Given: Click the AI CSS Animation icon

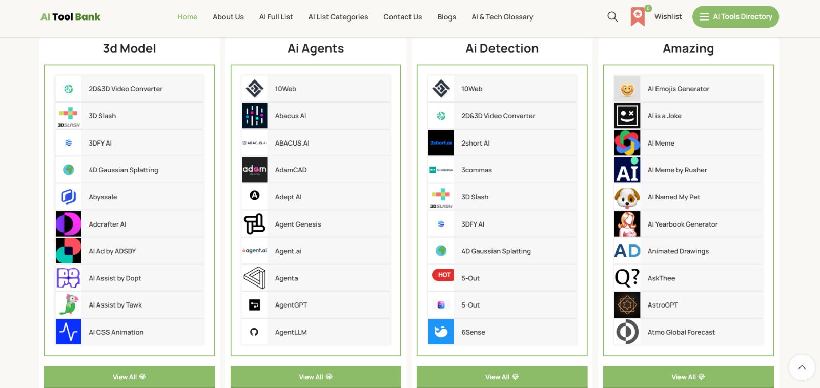Looking at the screenshot, I should (x=69, y=332).
